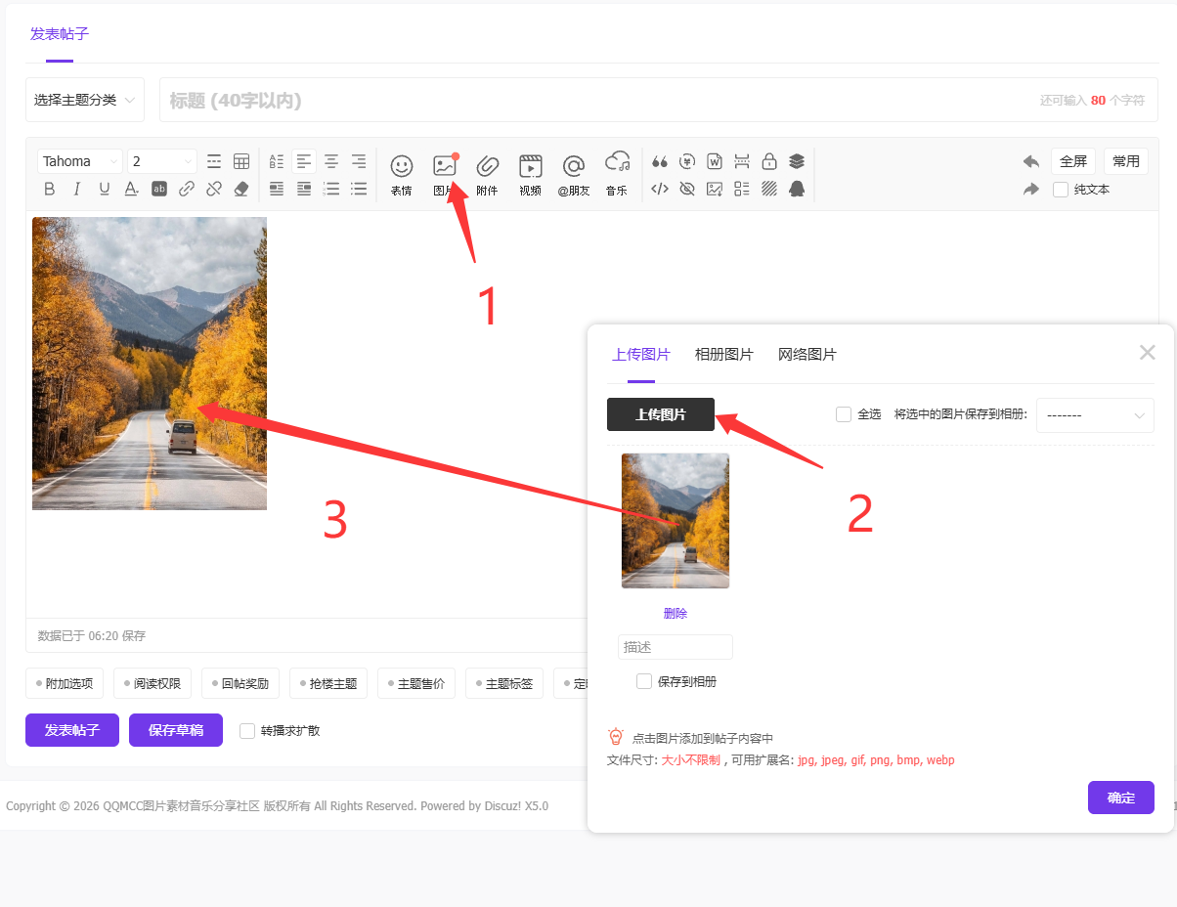1177x907 pixels.
Task: Open the 选择主题分类 category dropdown
Action: coord(85,100)
